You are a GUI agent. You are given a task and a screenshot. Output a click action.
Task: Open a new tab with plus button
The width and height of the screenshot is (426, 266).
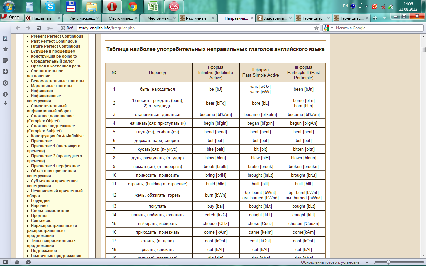point(375,18)
